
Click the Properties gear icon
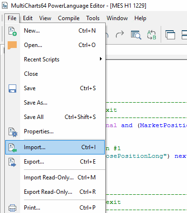13,132
